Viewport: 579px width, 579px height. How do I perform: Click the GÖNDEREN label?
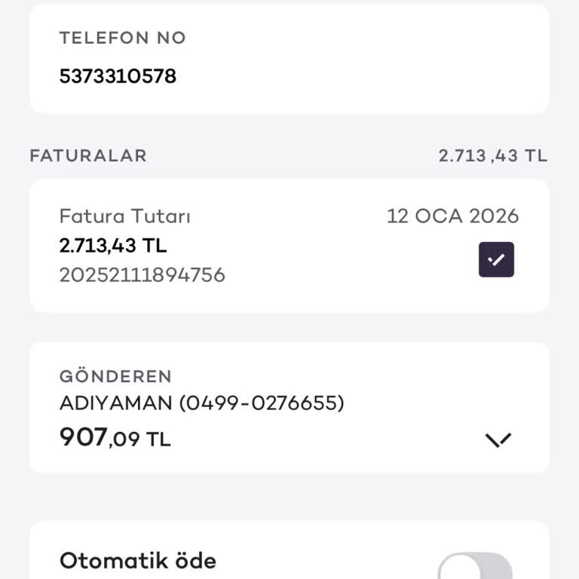[x=115, y=376]
